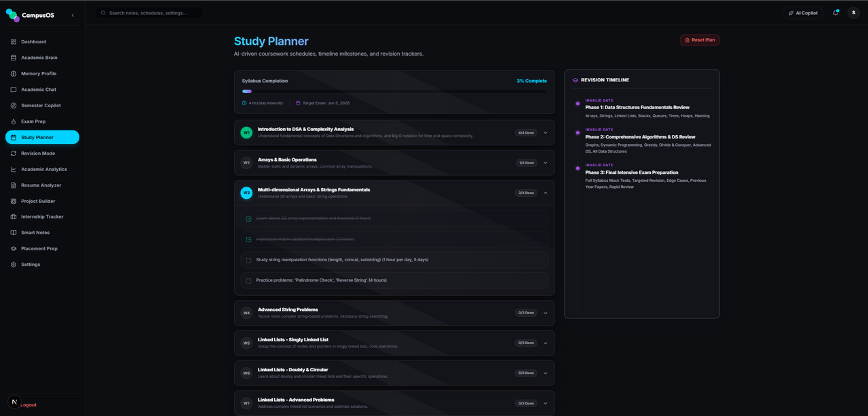The width and height of the screenshot is (868, 416).
Task: Click the Exam Prep flame icon
Action: (14, 121)
